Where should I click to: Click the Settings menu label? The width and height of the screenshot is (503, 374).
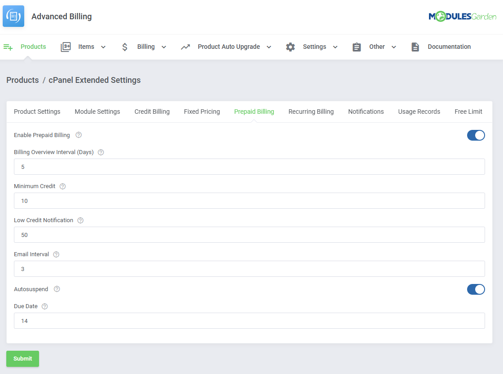315,47
